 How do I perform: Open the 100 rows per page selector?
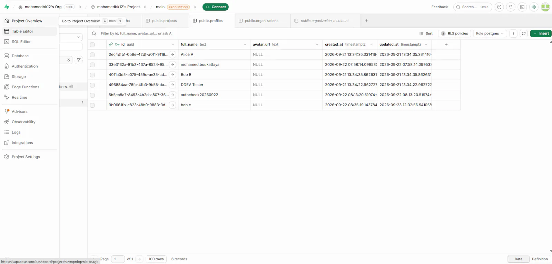(x=156, y=259)
